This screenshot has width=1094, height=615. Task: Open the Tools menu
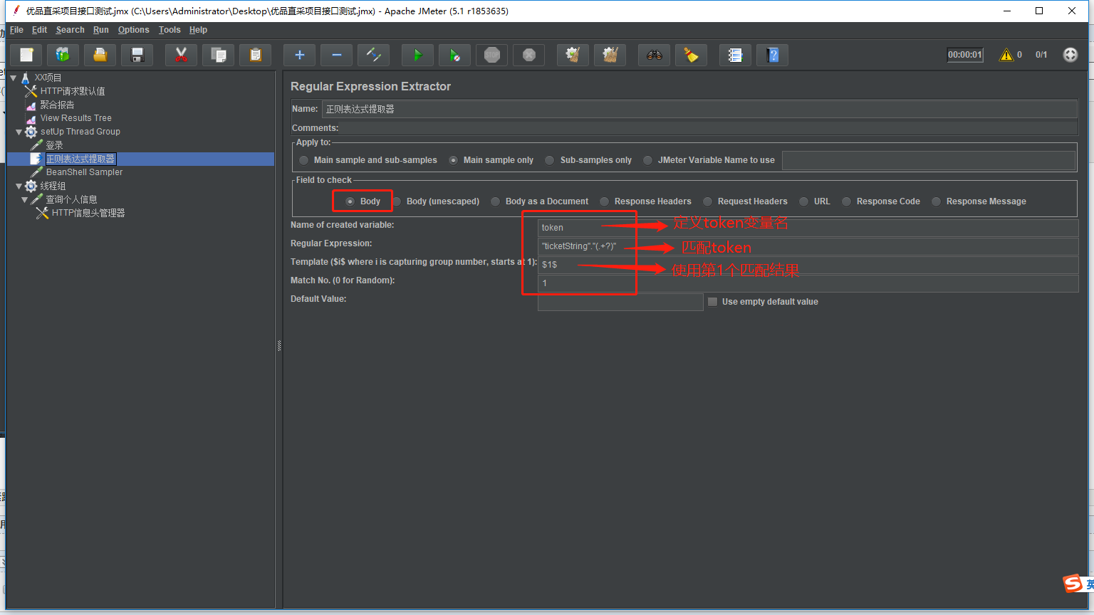point(170,30)
